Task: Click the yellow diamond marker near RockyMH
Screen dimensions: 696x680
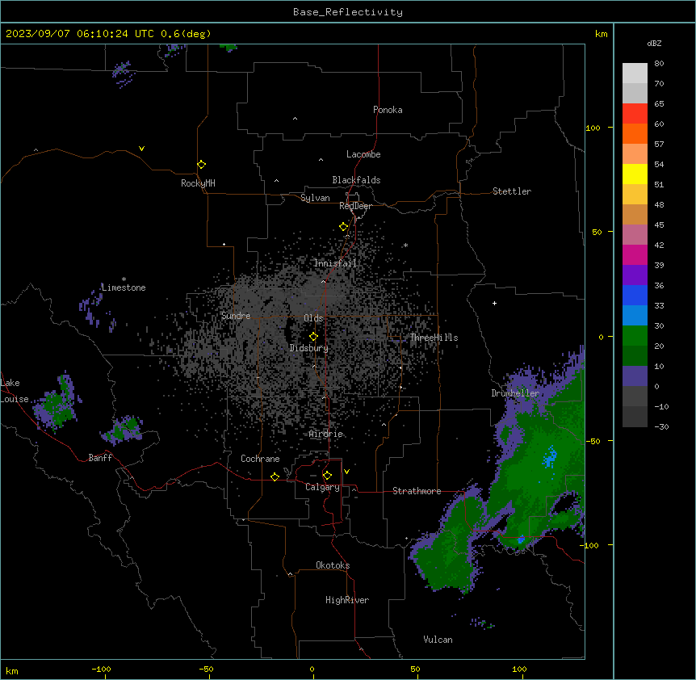Action: coord(201,164)
